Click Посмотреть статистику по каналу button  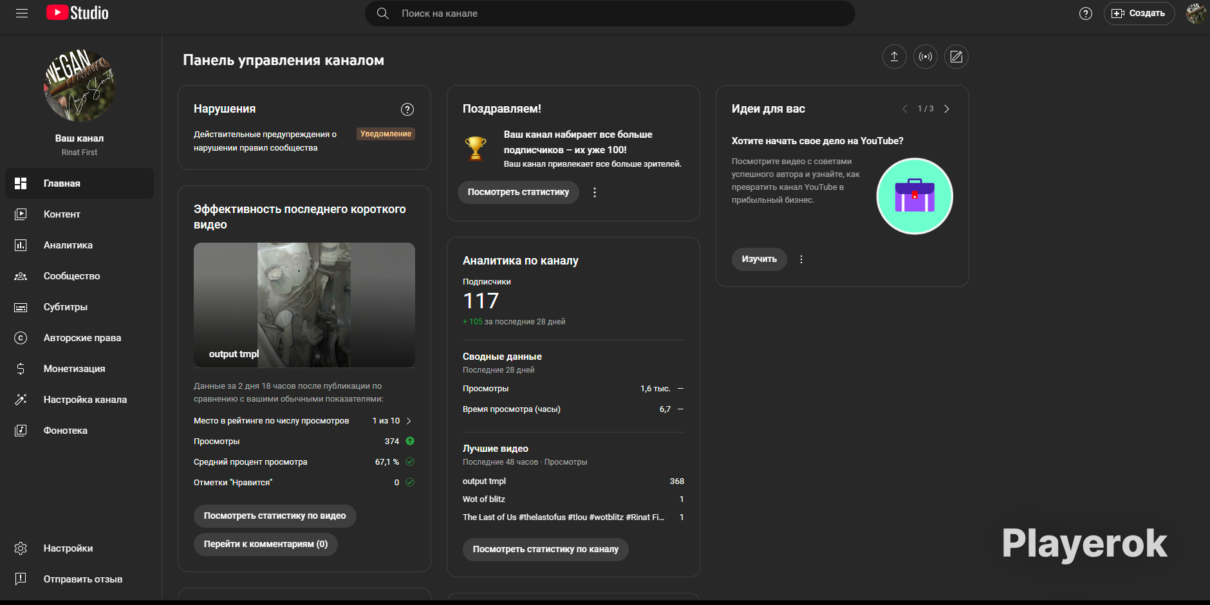click(x=546, y=550)
